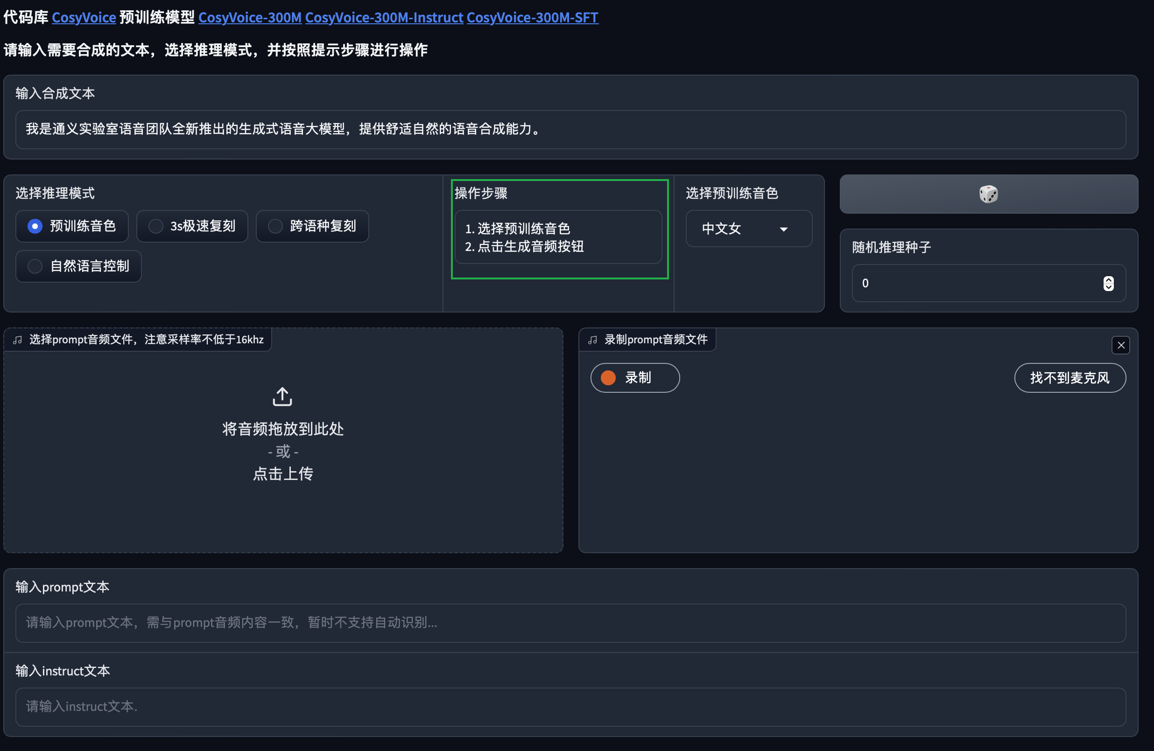Viewport: 1154px width, 751px height.
Task: Open the CosyVoice-300M model link
Action: [250, 17]
